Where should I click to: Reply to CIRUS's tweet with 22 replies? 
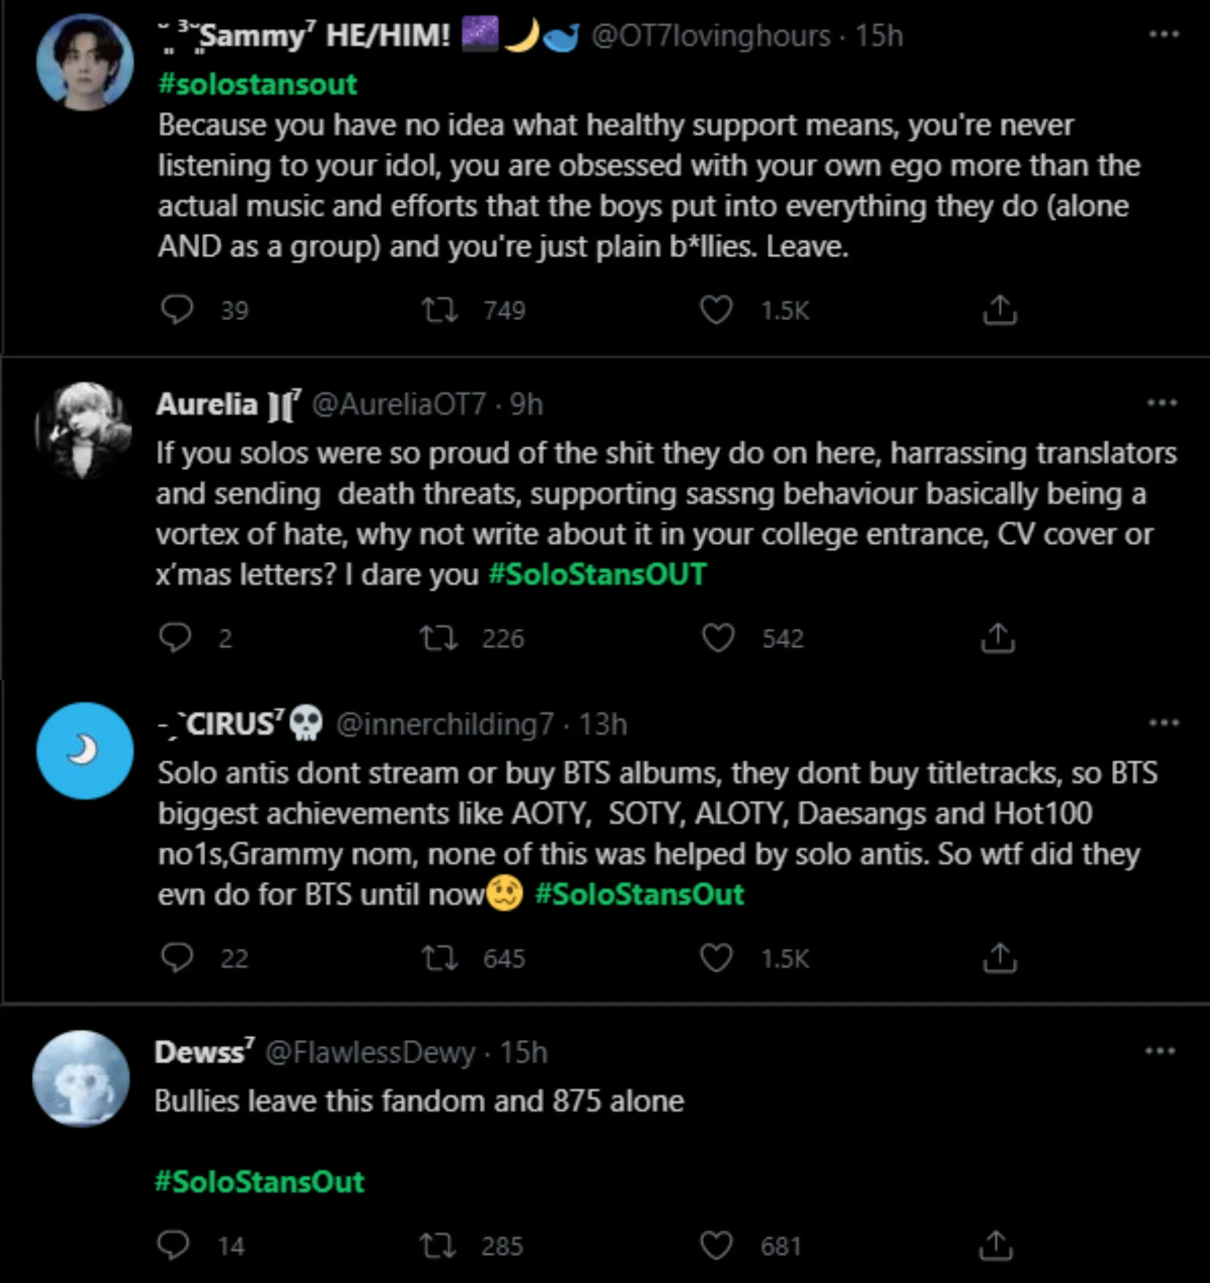(x=177, y=958)
